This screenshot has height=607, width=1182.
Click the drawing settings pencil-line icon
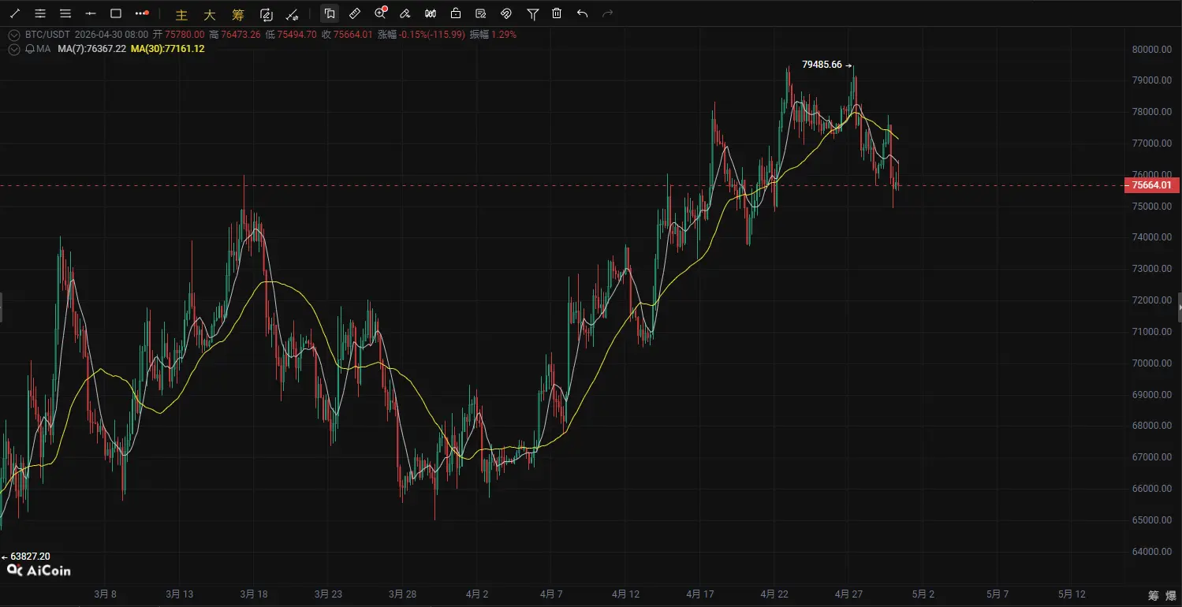[292, 13]
